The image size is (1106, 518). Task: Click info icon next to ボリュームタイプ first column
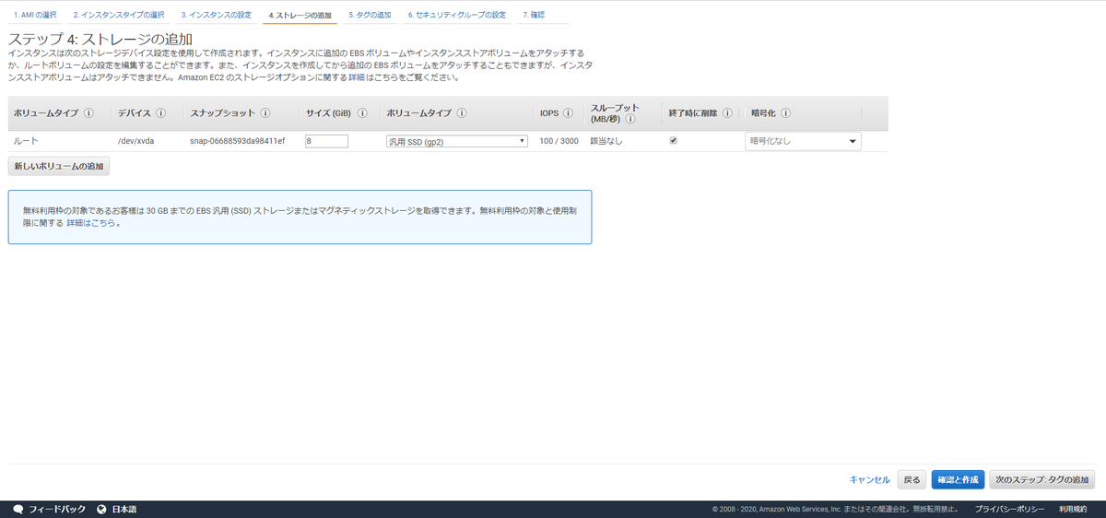pyautogui.click(x=88, y=113)
